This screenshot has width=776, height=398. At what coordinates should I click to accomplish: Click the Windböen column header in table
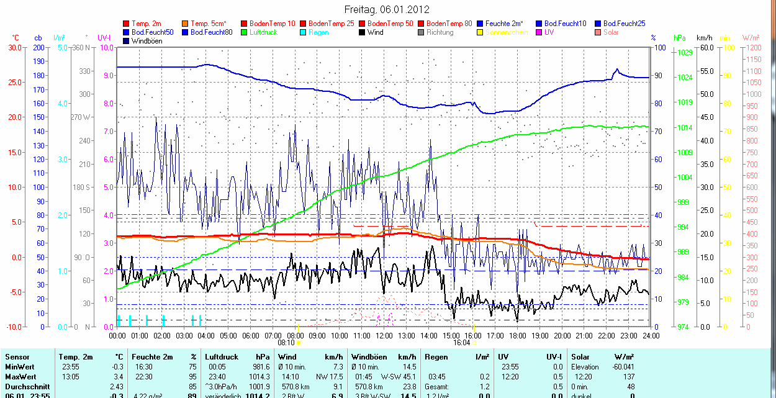click(369, 357)
